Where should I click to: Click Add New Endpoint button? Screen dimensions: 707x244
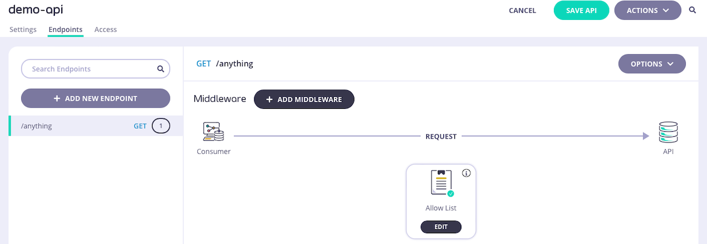pos(95,98)
